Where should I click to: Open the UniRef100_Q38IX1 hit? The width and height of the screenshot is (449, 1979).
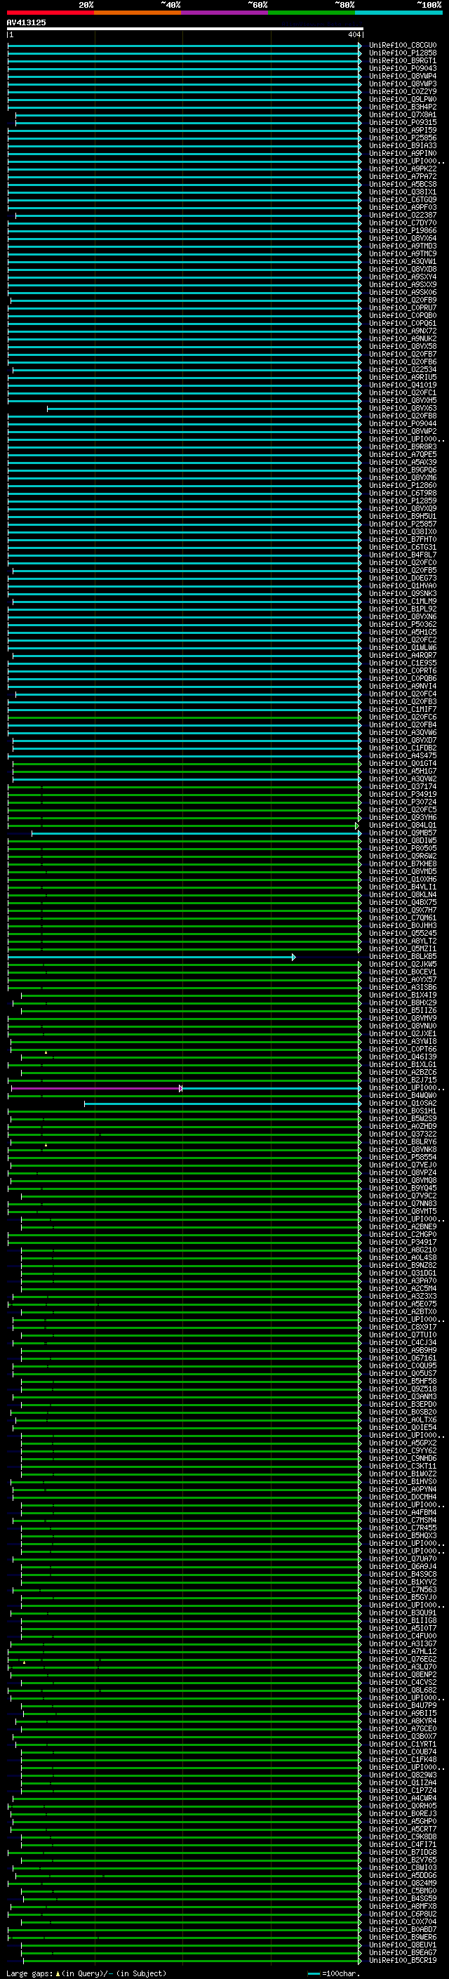(402, 192)
